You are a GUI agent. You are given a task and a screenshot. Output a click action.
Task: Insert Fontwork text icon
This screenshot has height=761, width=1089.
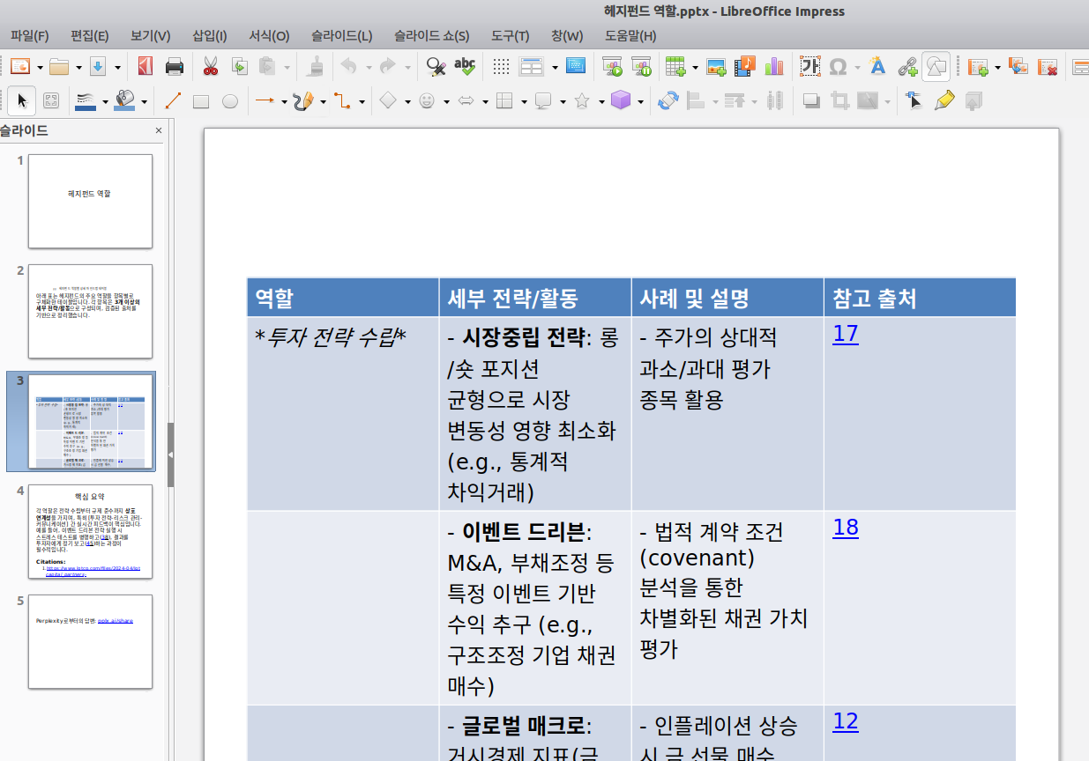(877, 66)
